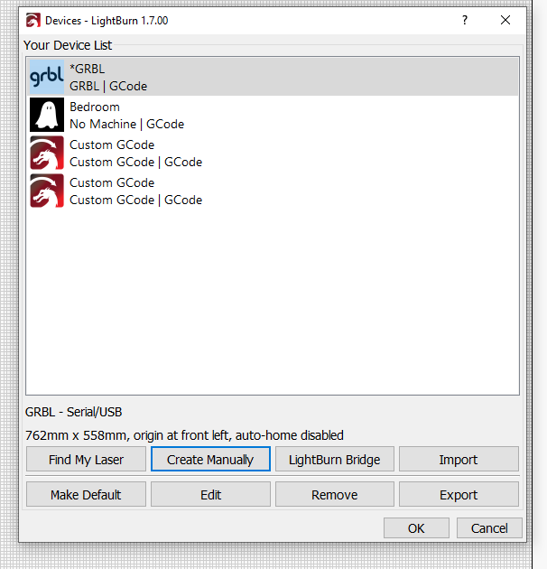Confirm with the OK button

[x=416, y=528]
